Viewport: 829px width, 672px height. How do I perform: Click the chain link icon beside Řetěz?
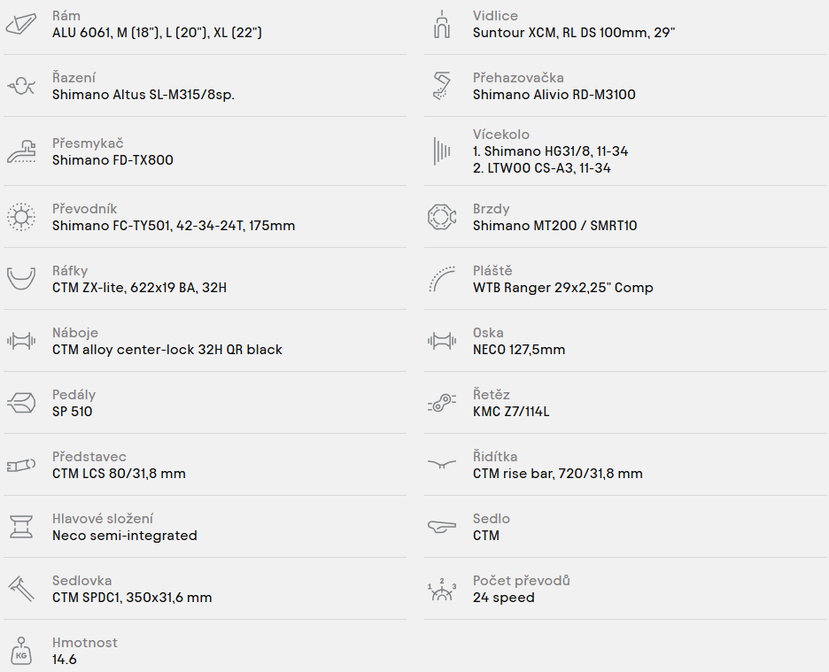point(441,403)
